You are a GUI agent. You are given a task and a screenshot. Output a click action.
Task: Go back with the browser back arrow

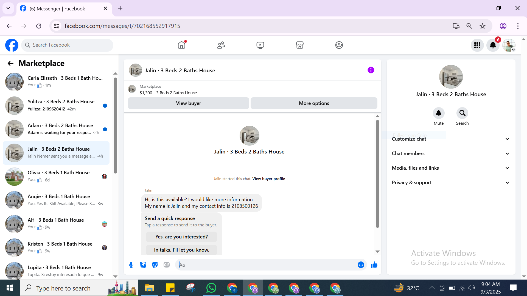[x=9, y=26]
